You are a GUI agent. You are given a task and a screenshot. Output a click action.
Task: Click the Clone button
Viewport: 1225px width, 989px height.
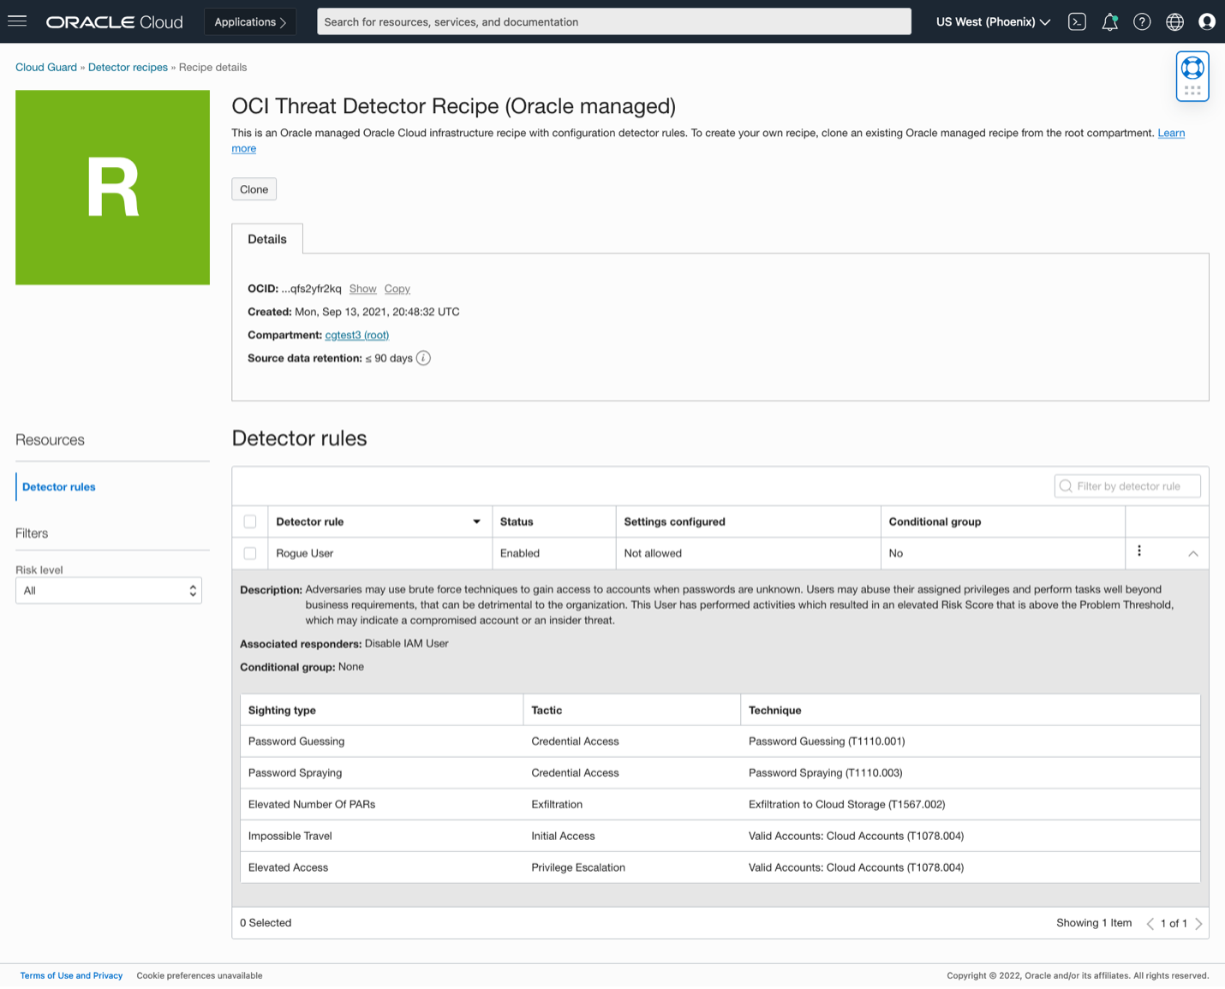point(254,189)
